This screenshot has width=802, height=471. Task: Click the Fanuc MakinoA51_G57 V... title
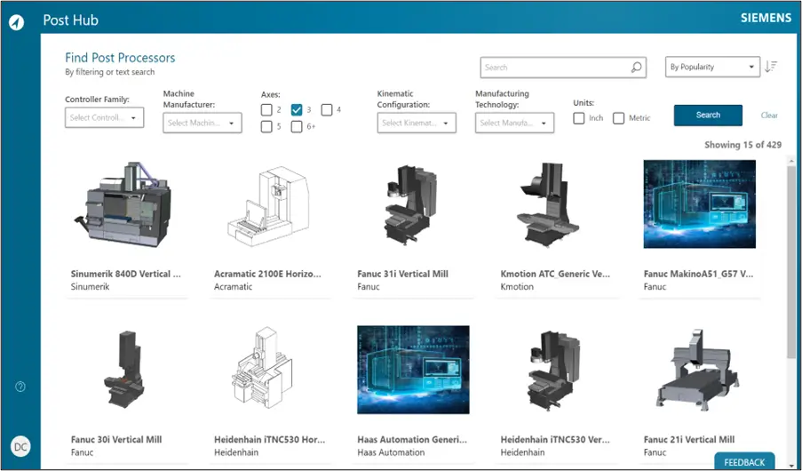(x=698, y=274)
